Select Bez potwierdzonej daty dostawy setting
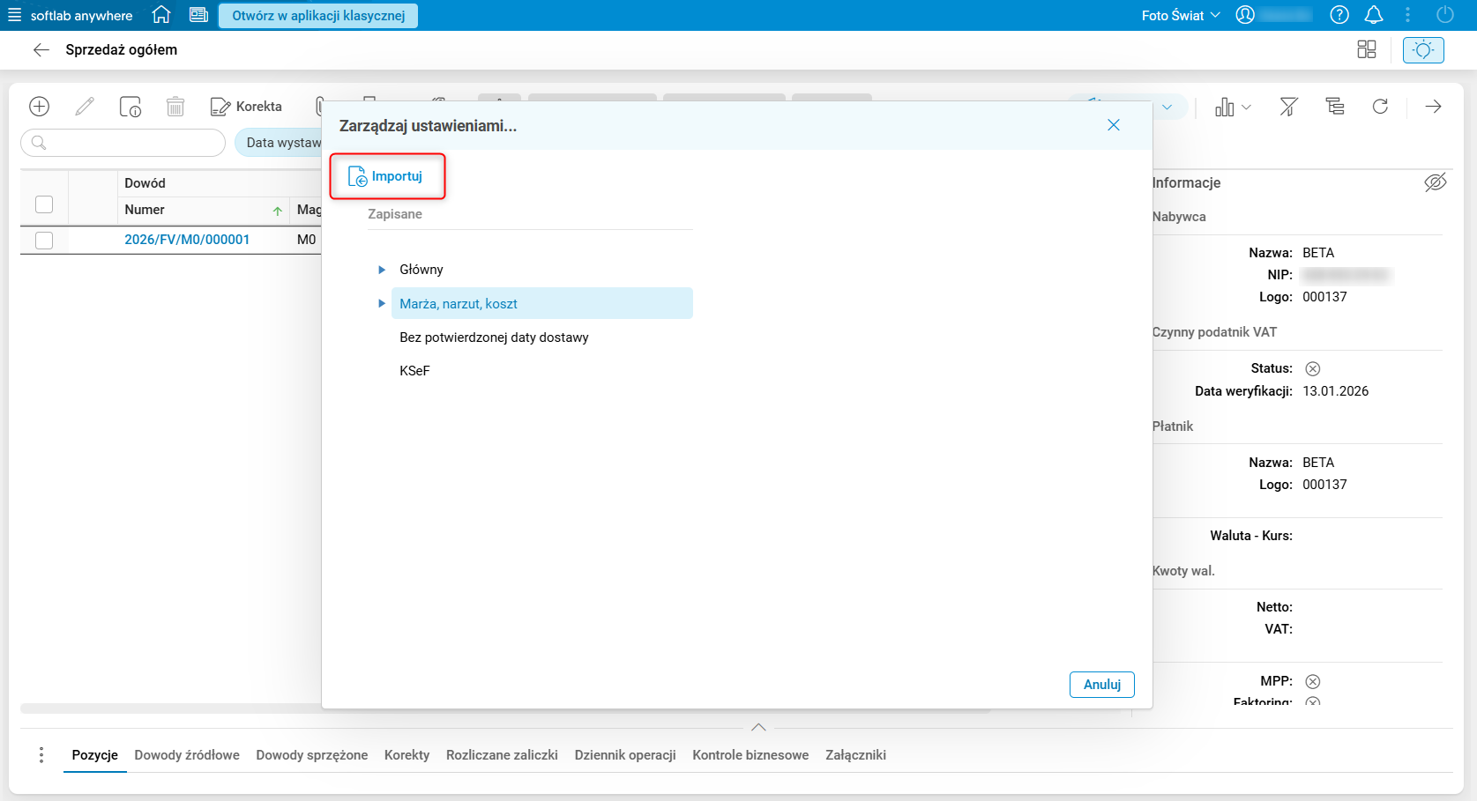1477x801 pixels. tap(494, 337)
